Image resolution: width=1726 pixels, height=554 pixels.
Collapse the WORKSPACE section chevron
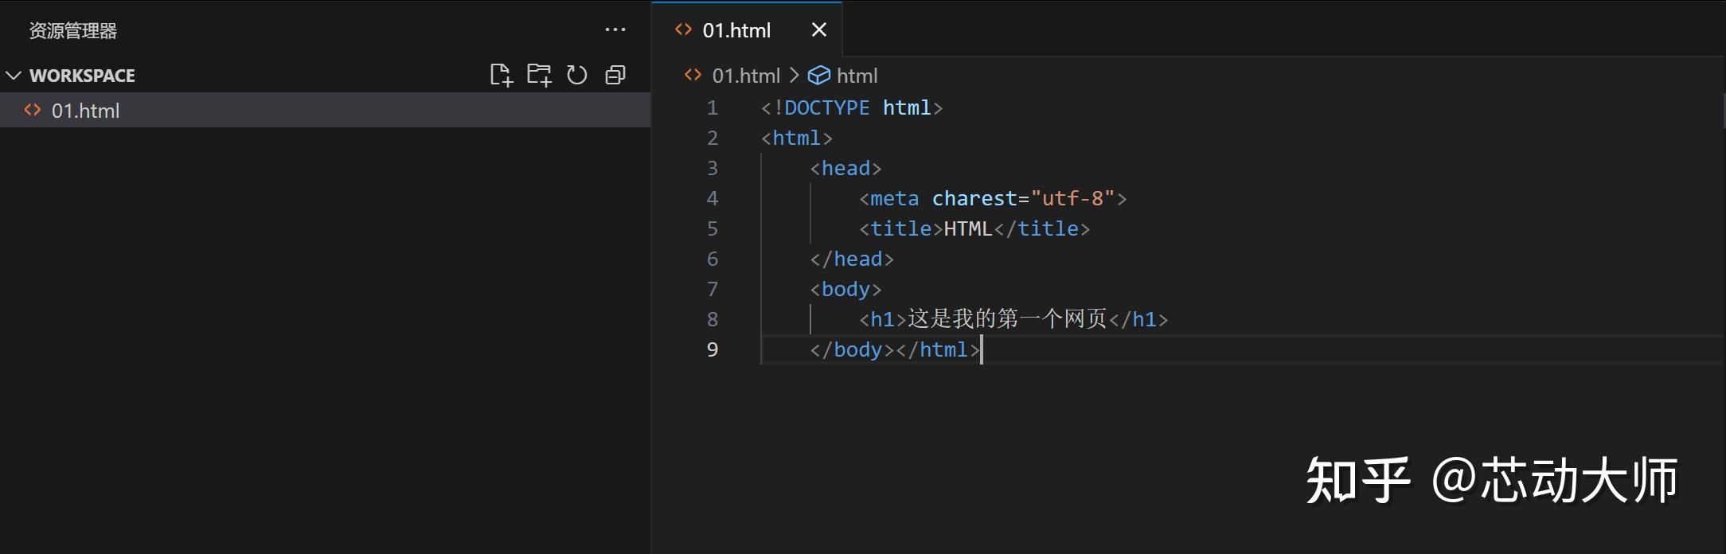tap(14, 76)
